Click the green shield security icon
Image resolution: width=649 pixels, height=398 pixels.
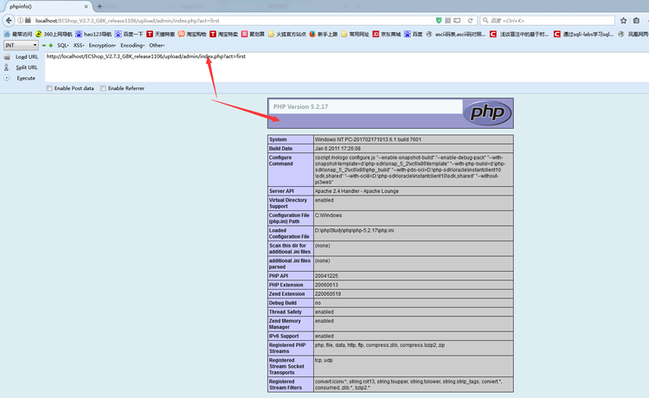coord(439,19)
